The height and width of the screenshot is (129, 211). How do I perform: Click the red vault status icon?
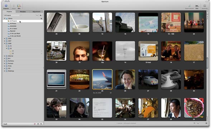[x=35, y=124]
